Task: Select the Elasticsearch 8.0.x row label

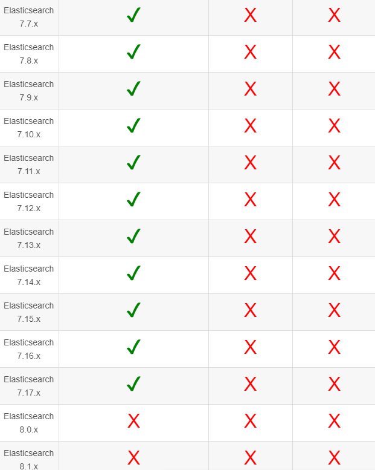Action: click(29, 423)
